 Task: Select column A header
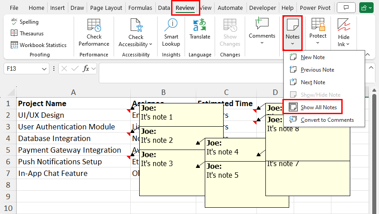74,92
